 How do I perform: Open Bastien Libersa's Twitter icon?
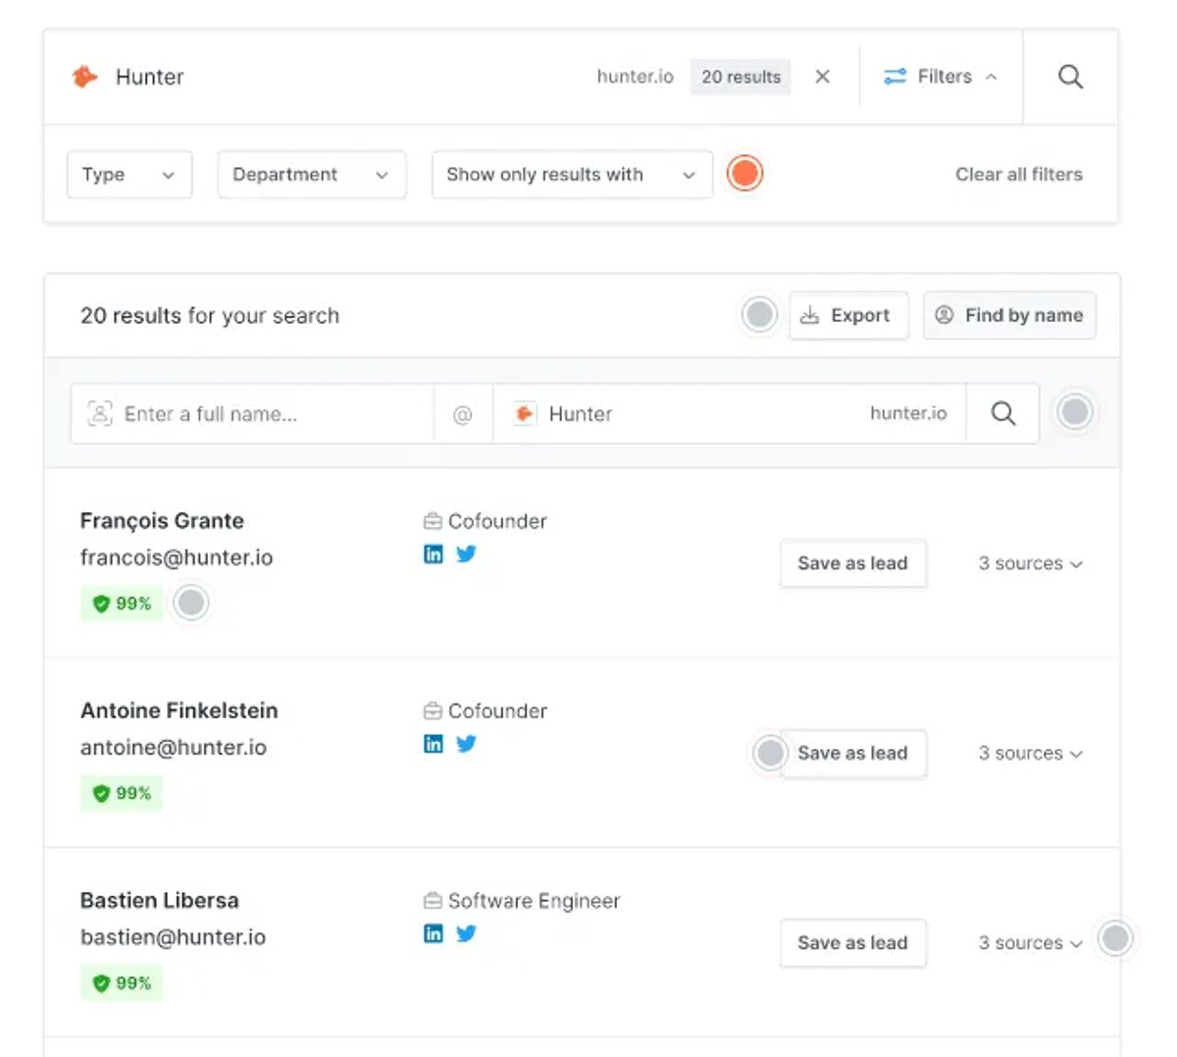pyautogui.click(x=466, y=933)
